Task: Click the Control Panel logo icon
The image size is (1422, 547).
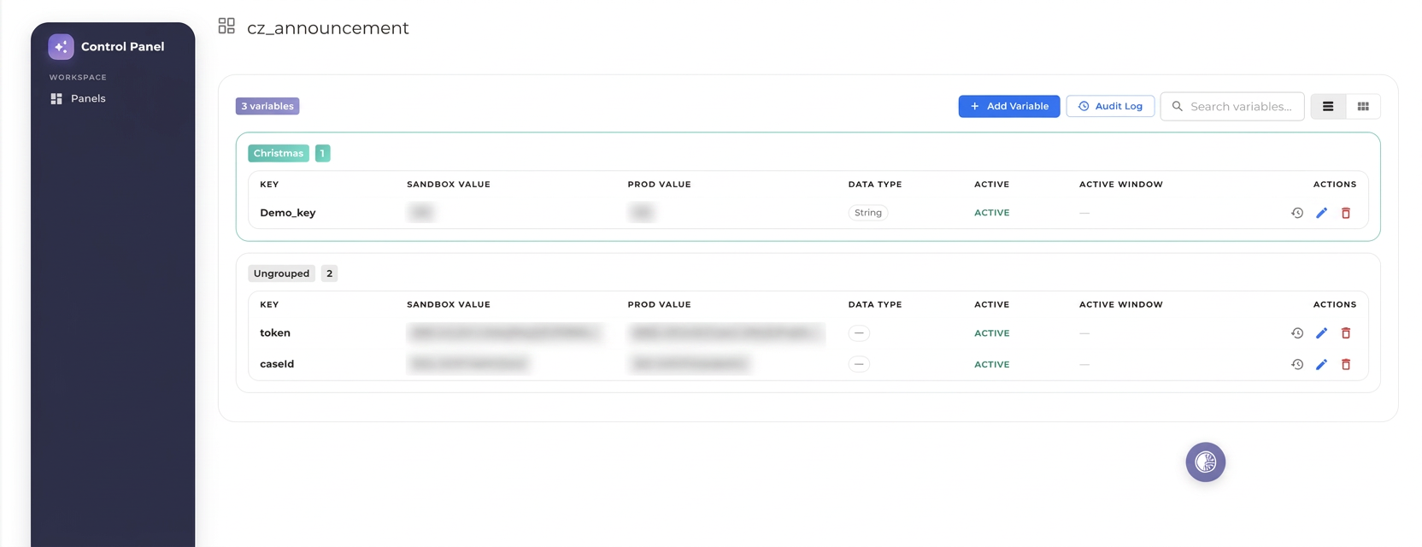Action: pos(61,47)
